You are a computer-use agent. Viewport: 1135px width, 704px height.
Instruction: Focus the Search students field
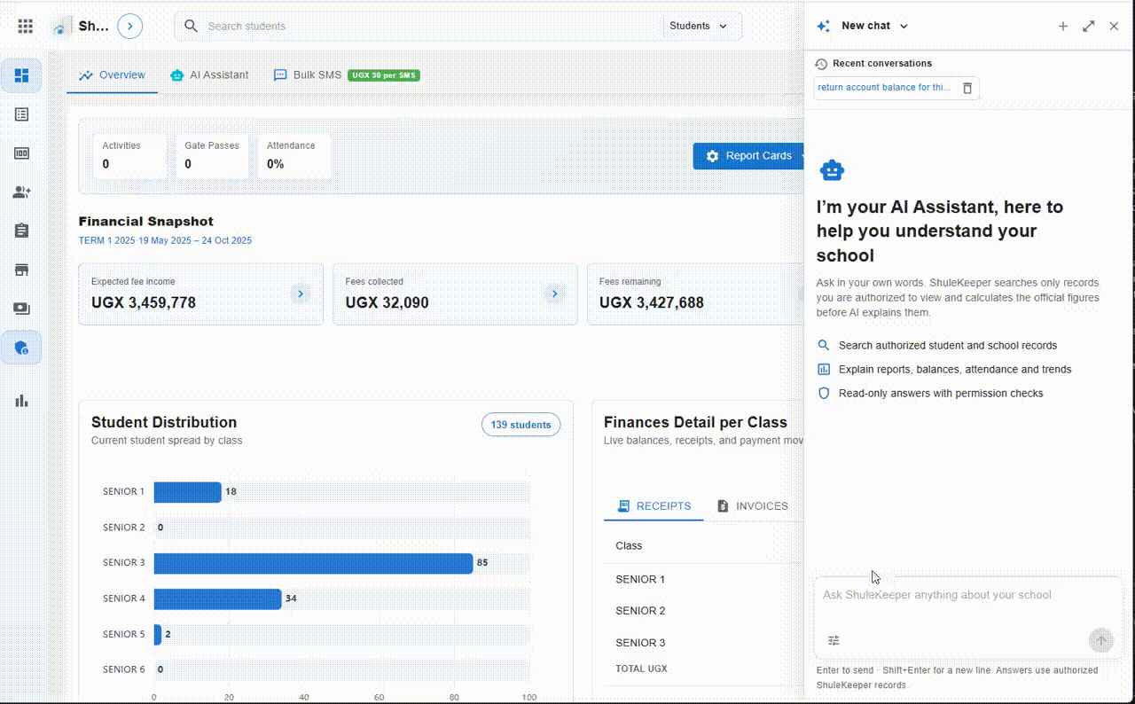433,26
